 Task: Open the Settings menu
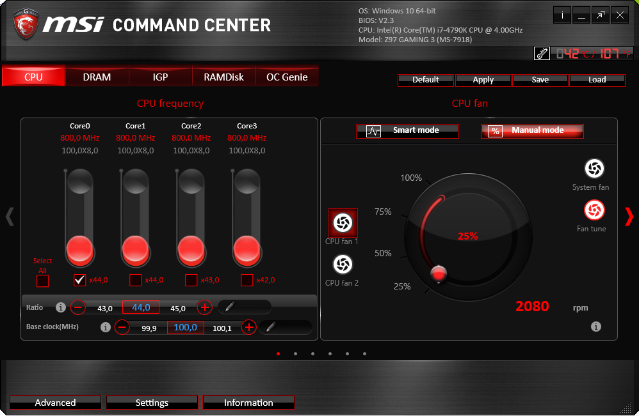(x=152, y=403)
